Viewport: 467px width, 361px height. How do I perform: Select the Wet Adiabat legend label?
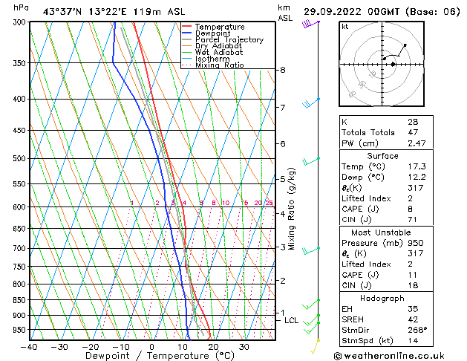coord(219,52)
